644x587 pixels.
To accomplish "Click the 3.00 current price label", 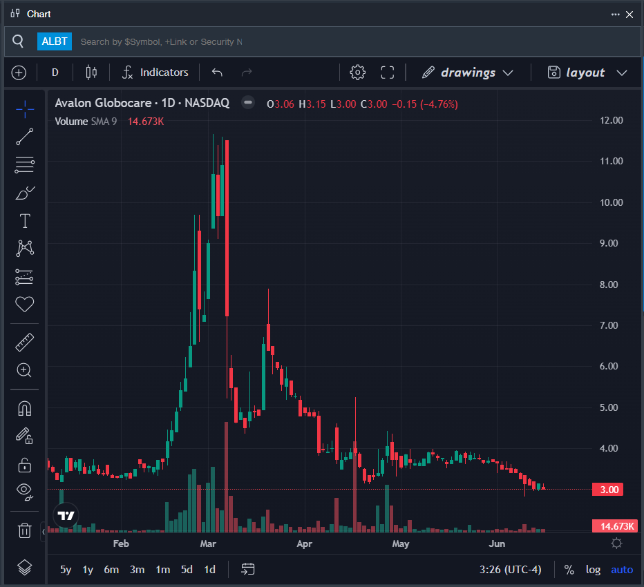I will 607,490.
